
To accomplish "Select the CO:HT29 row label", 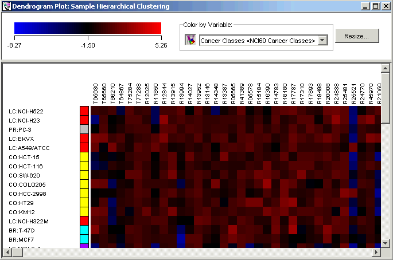I will [x=21, y=203].
